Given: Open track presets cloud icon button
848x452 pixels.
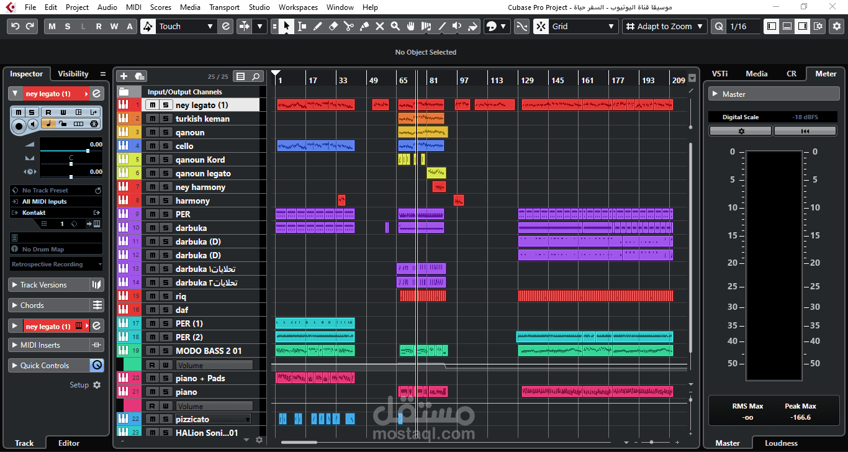Looking at the screenshot, I should (x=139, y=76).
